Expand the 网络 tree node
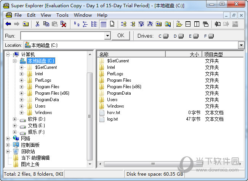 (x=8, y=139)
